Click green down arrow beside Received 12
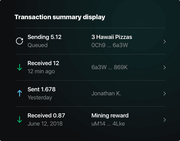 (20, 67)
